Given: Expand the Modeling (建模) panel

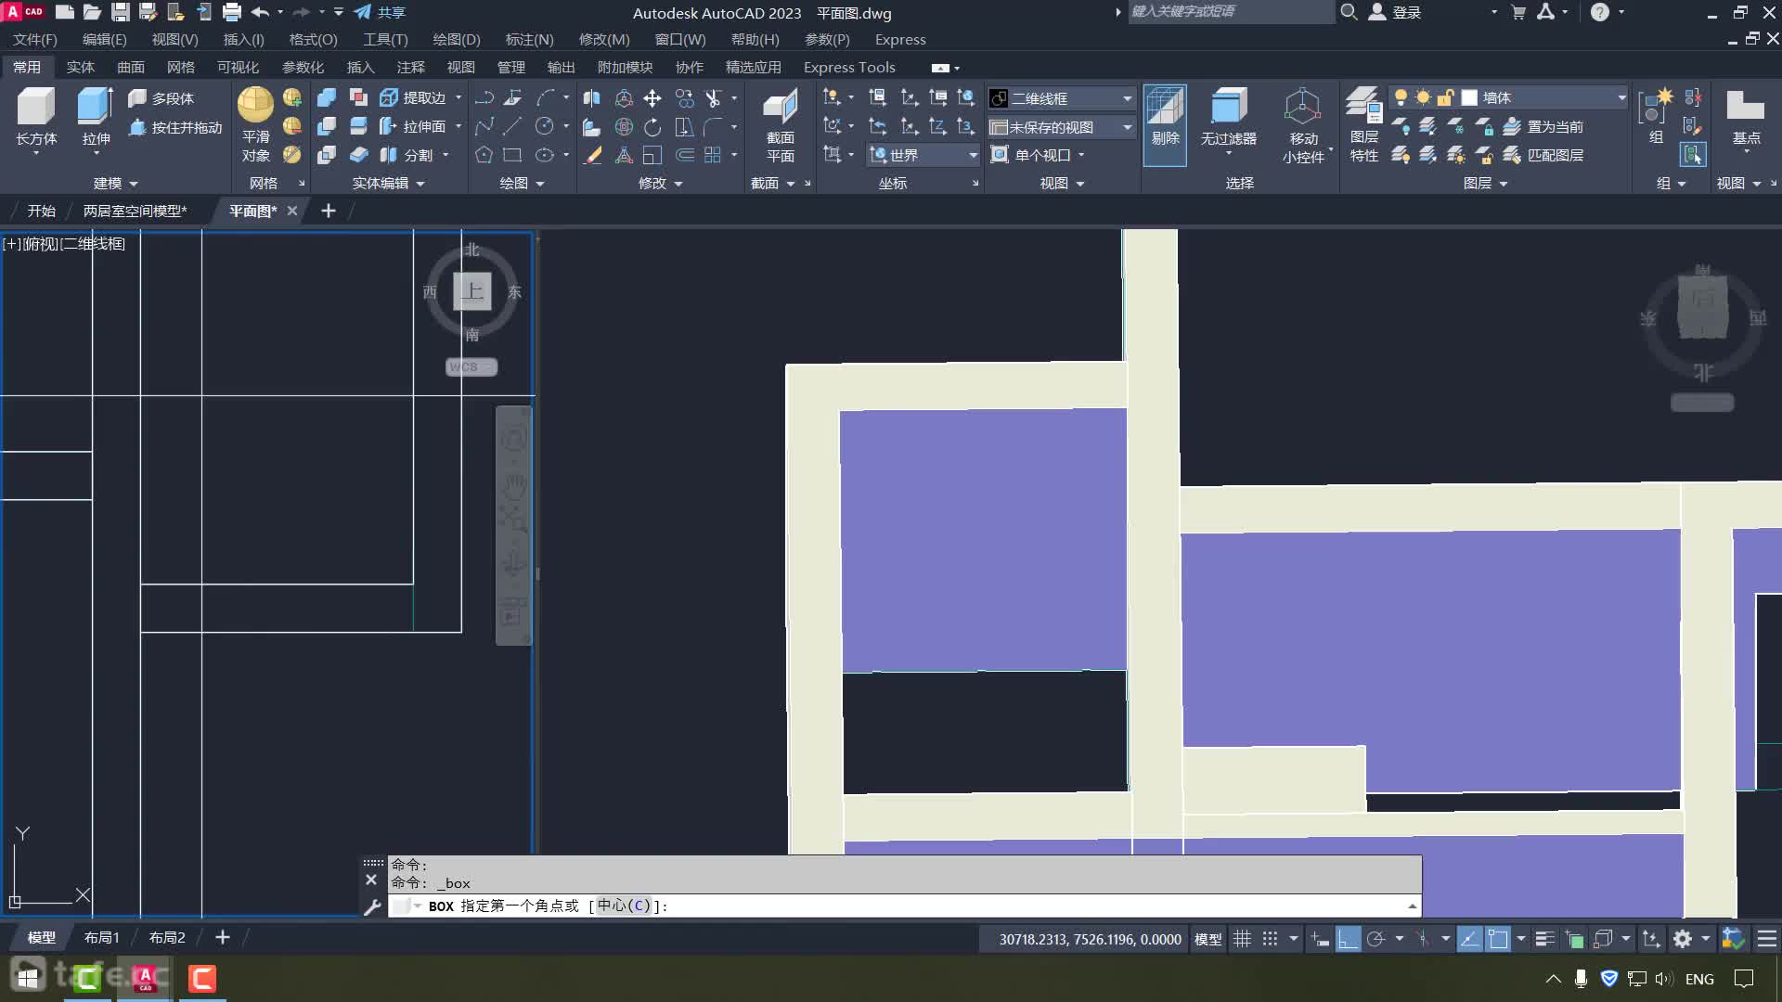Looking at the screenshot, I should click(x=115, y=183).
